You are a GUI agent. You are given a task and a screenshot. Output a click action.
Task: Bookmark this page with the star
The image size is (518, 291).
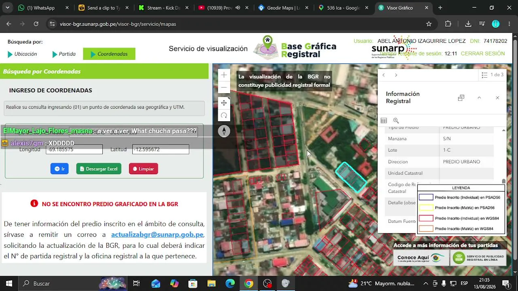click(429, 24)
